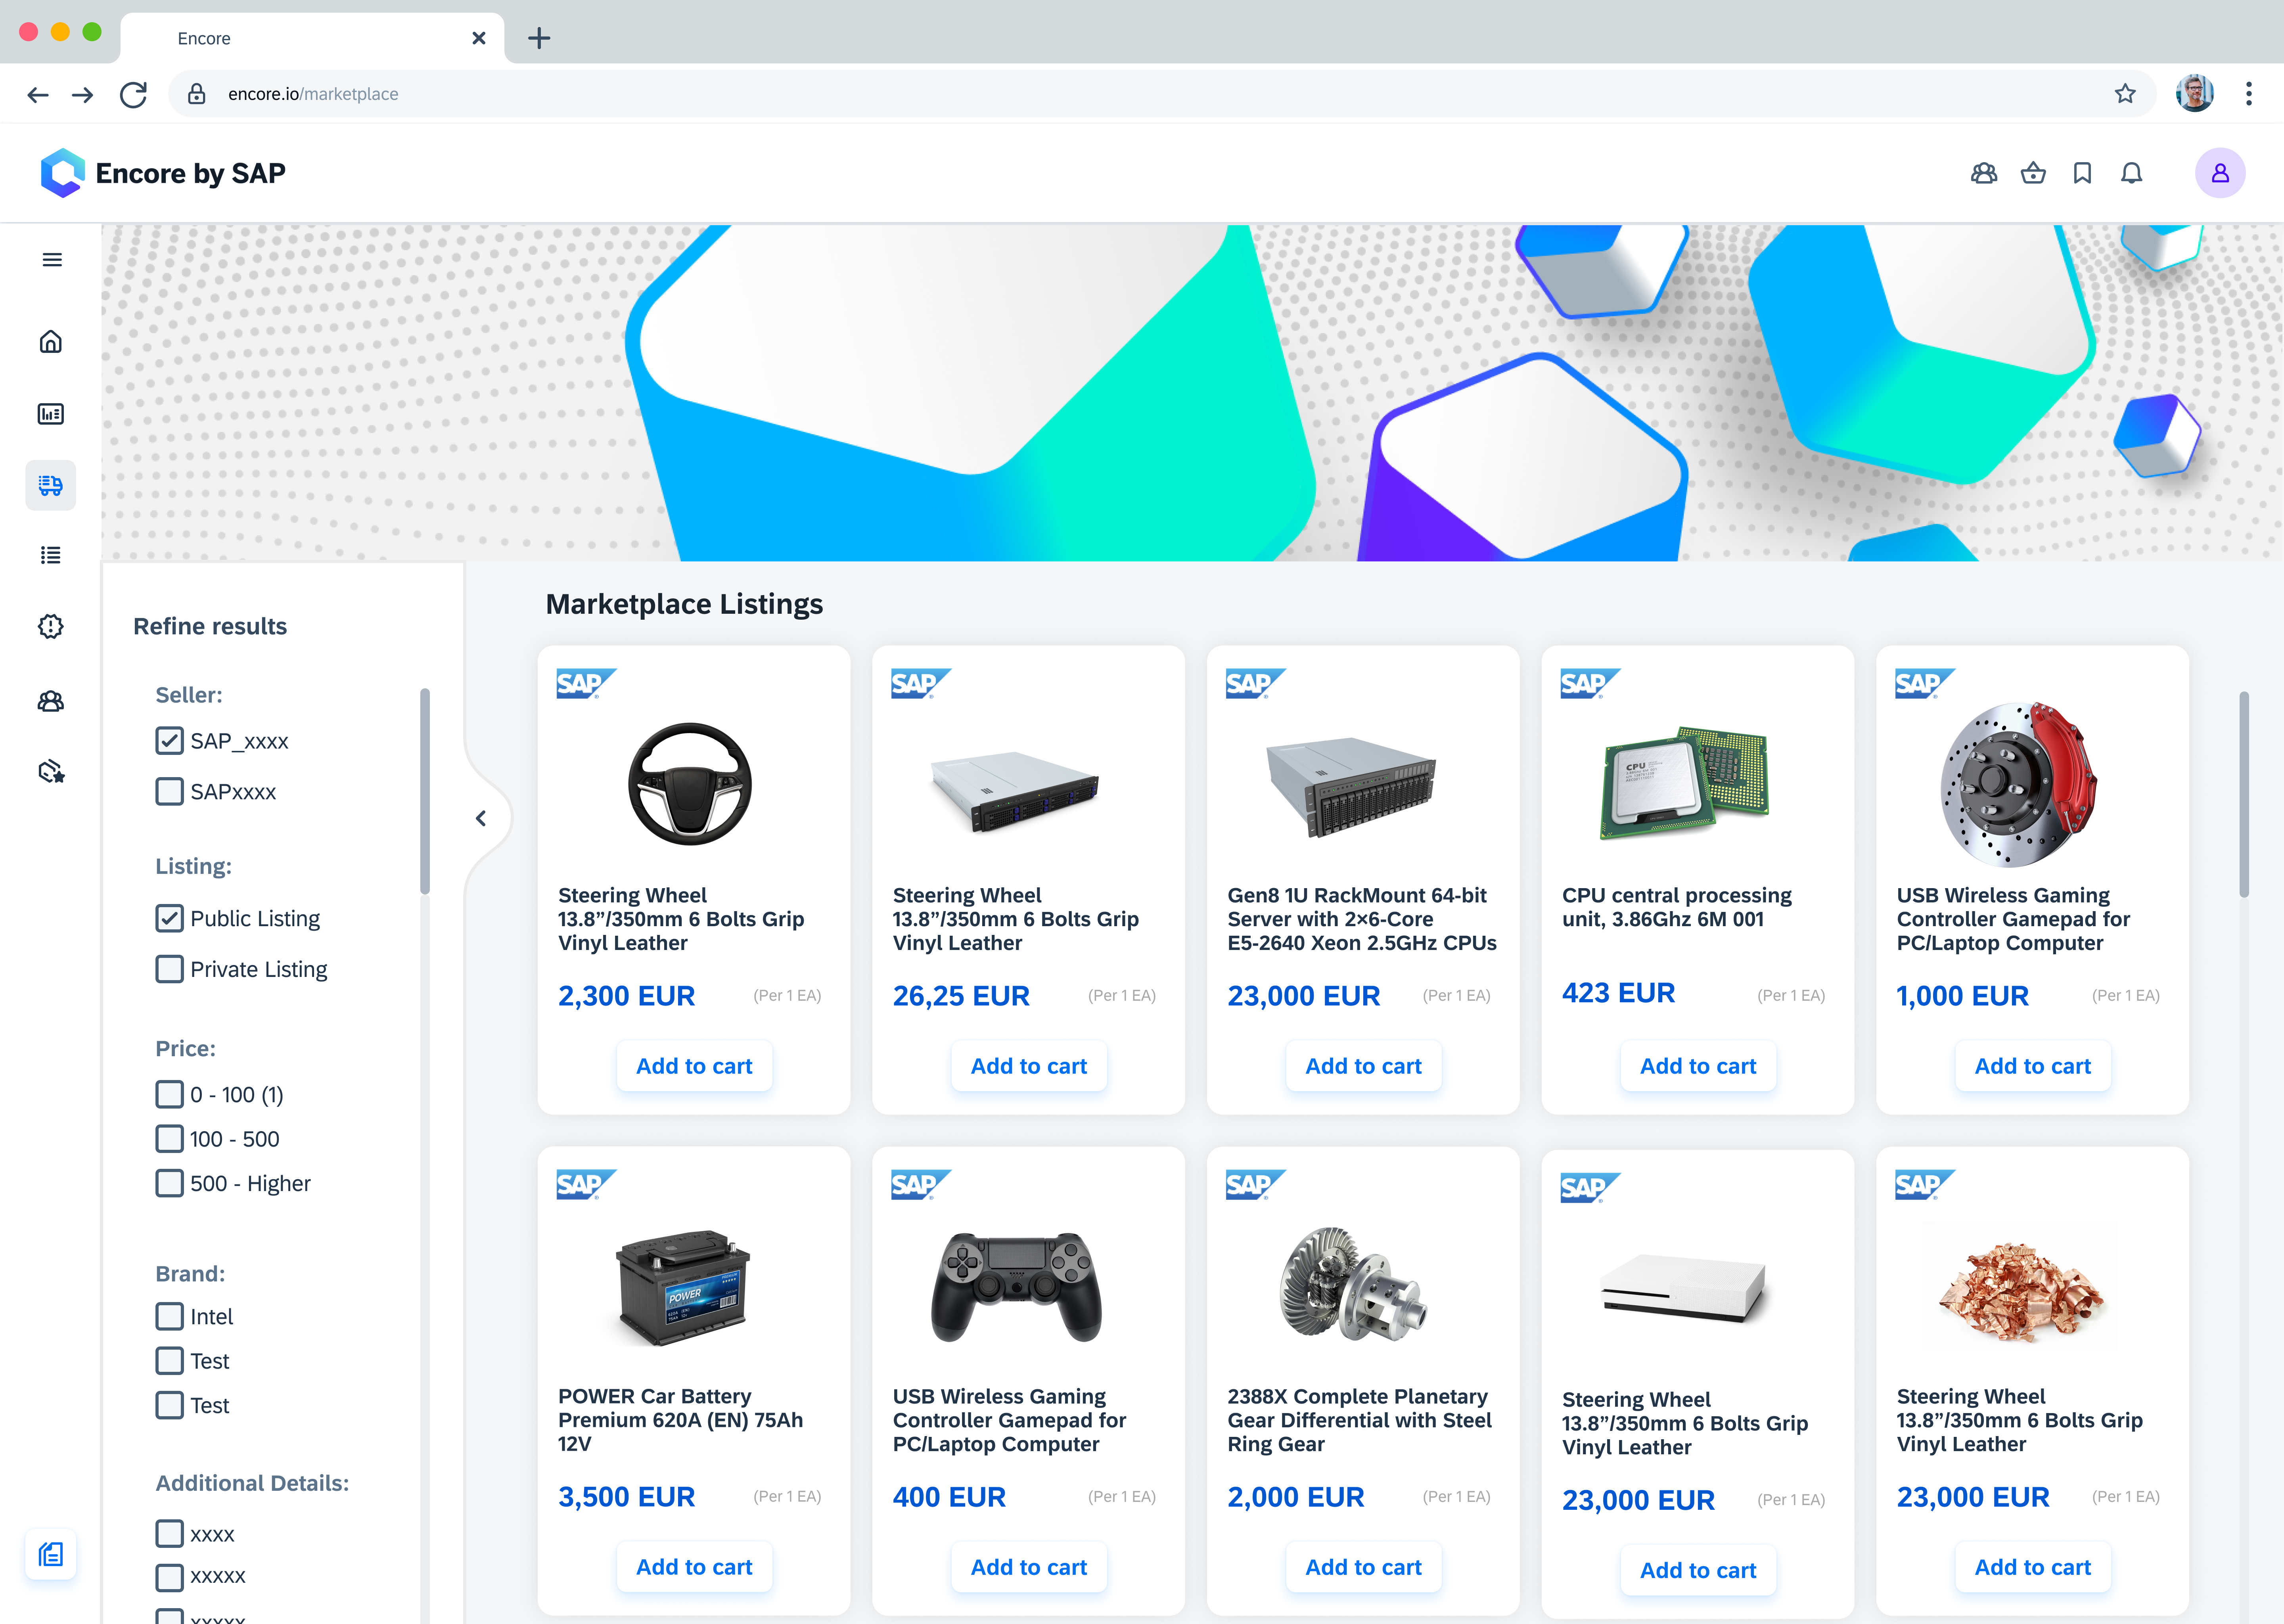Image resolution: width=2284 pixels, height=1624 pixels.
Task: Open 'POWER Car Battery Premium' title
Action: coord(681,1420)
